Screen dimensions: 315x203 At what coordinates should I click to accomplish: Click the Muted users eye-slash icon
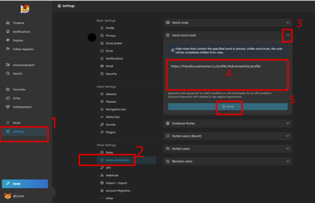[168, 149]
